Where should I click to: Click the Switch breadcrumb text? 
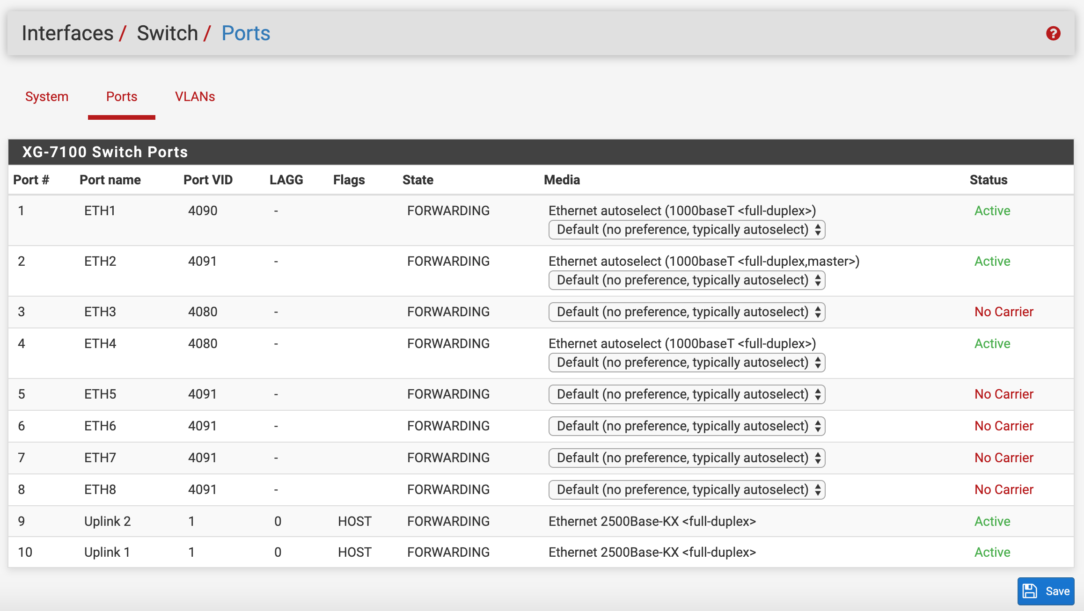(x=167, y=34)
